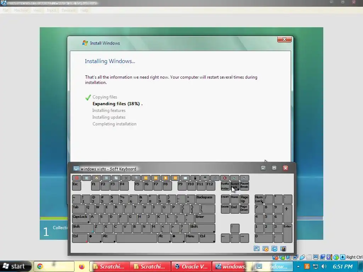This screenshot has width=363, height=272.
Task: Click the Esc key
Action: pos(77,186)
